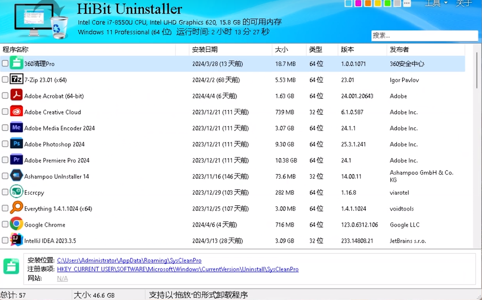Tick the checkbox for 360清理Pro
Image resolution: width=482 pixels, height=300 pixels.
(5, 63)
